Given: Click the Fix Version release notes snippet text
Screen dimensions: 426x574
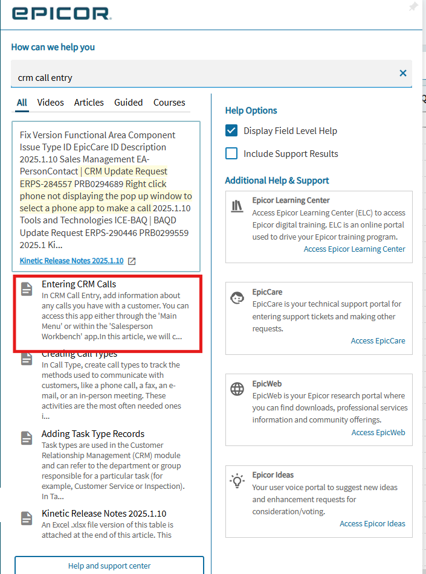Looking at the screenshot, I should click(x=106, y=190).
